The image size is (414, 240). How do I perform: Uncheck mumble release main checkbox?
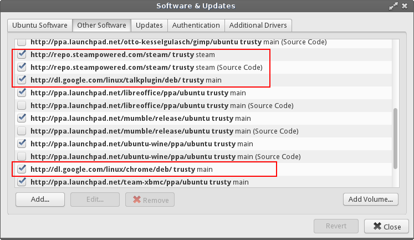coord(22,118)
